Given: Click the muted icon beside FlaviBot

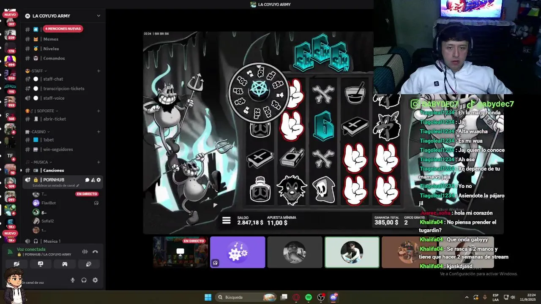Looking at the screenshot, I should pos(96,203).
